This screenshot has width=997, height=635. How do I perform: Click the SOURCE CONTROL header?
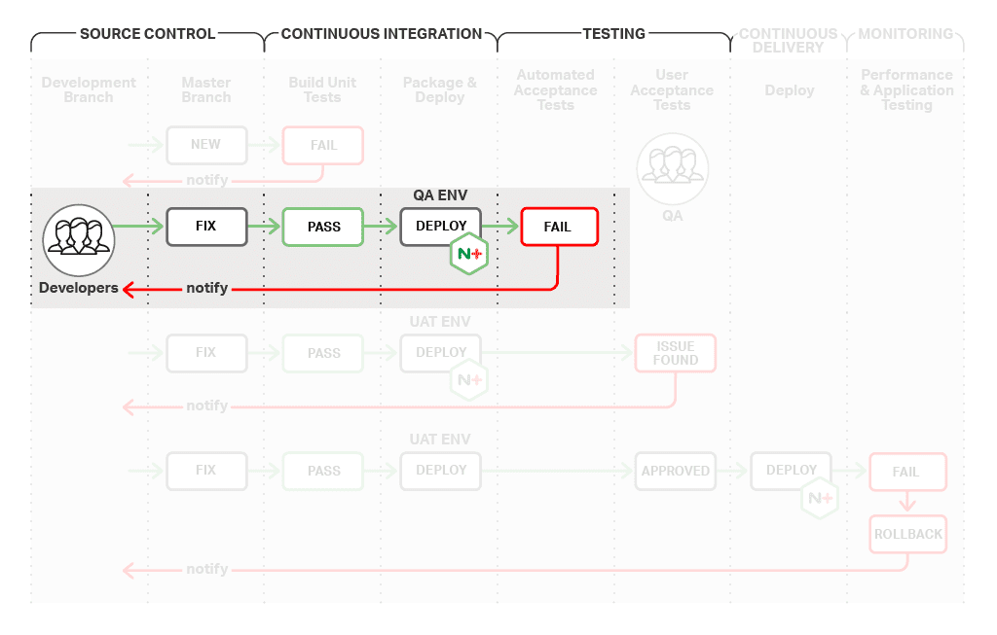[148, 34]
